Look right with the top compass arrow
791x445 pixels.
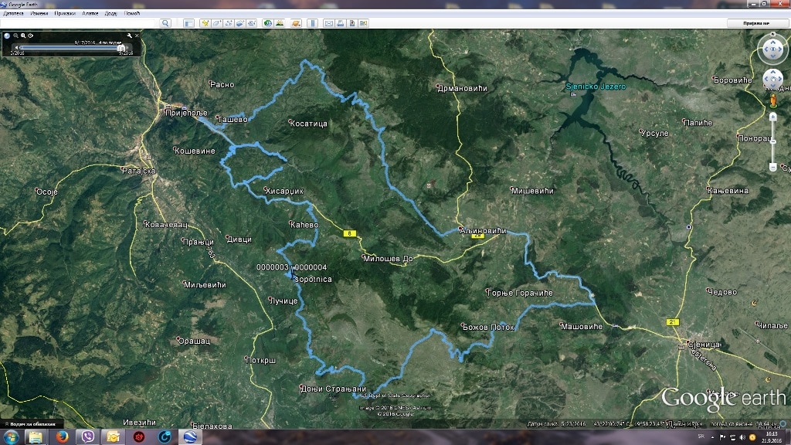pyautogui.click(x=780, y=49)
